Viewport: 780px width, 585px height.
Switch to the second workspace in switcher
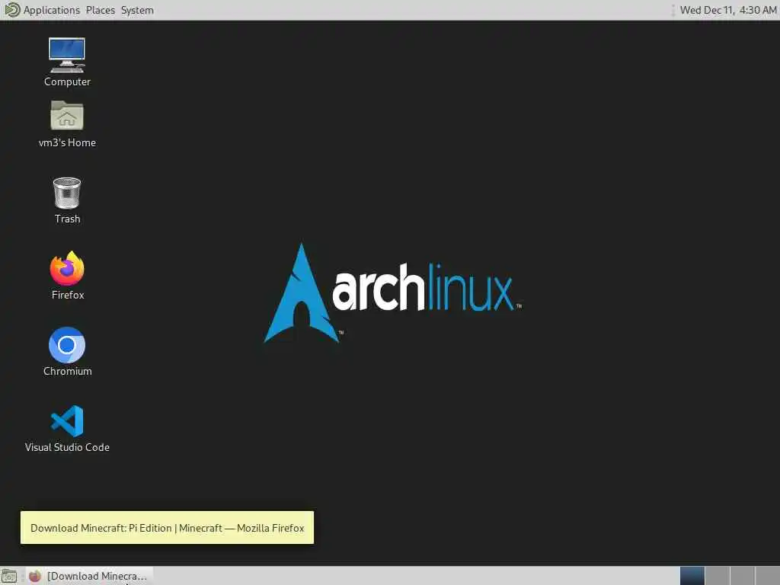(718, 576)
